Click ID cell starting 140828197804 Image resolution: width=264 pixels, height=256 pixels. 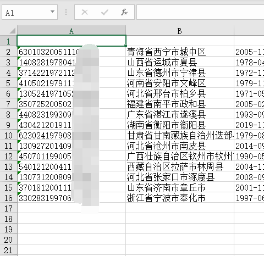coord(71,62)
